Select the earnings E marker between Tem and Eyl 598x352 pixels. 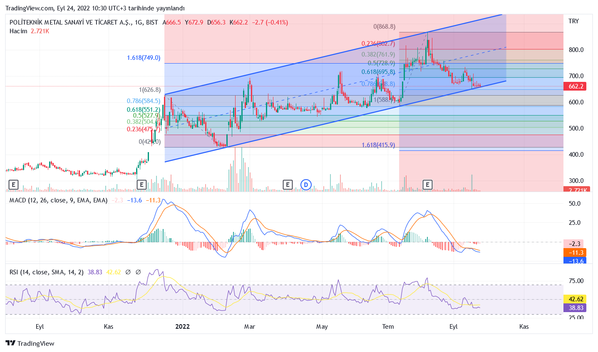[427, 185]
